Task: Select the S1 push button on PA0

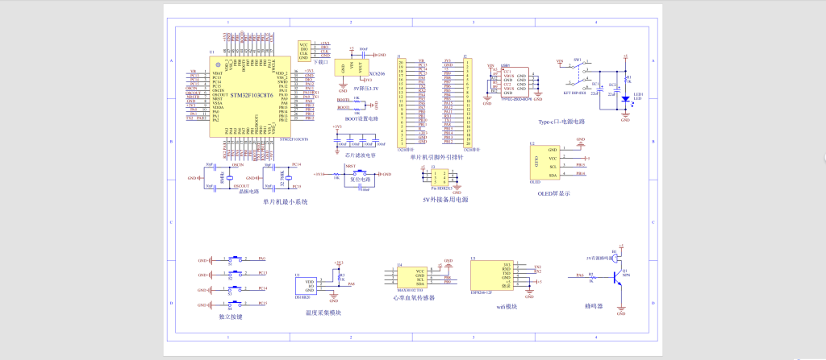Action: pos(237,260)
